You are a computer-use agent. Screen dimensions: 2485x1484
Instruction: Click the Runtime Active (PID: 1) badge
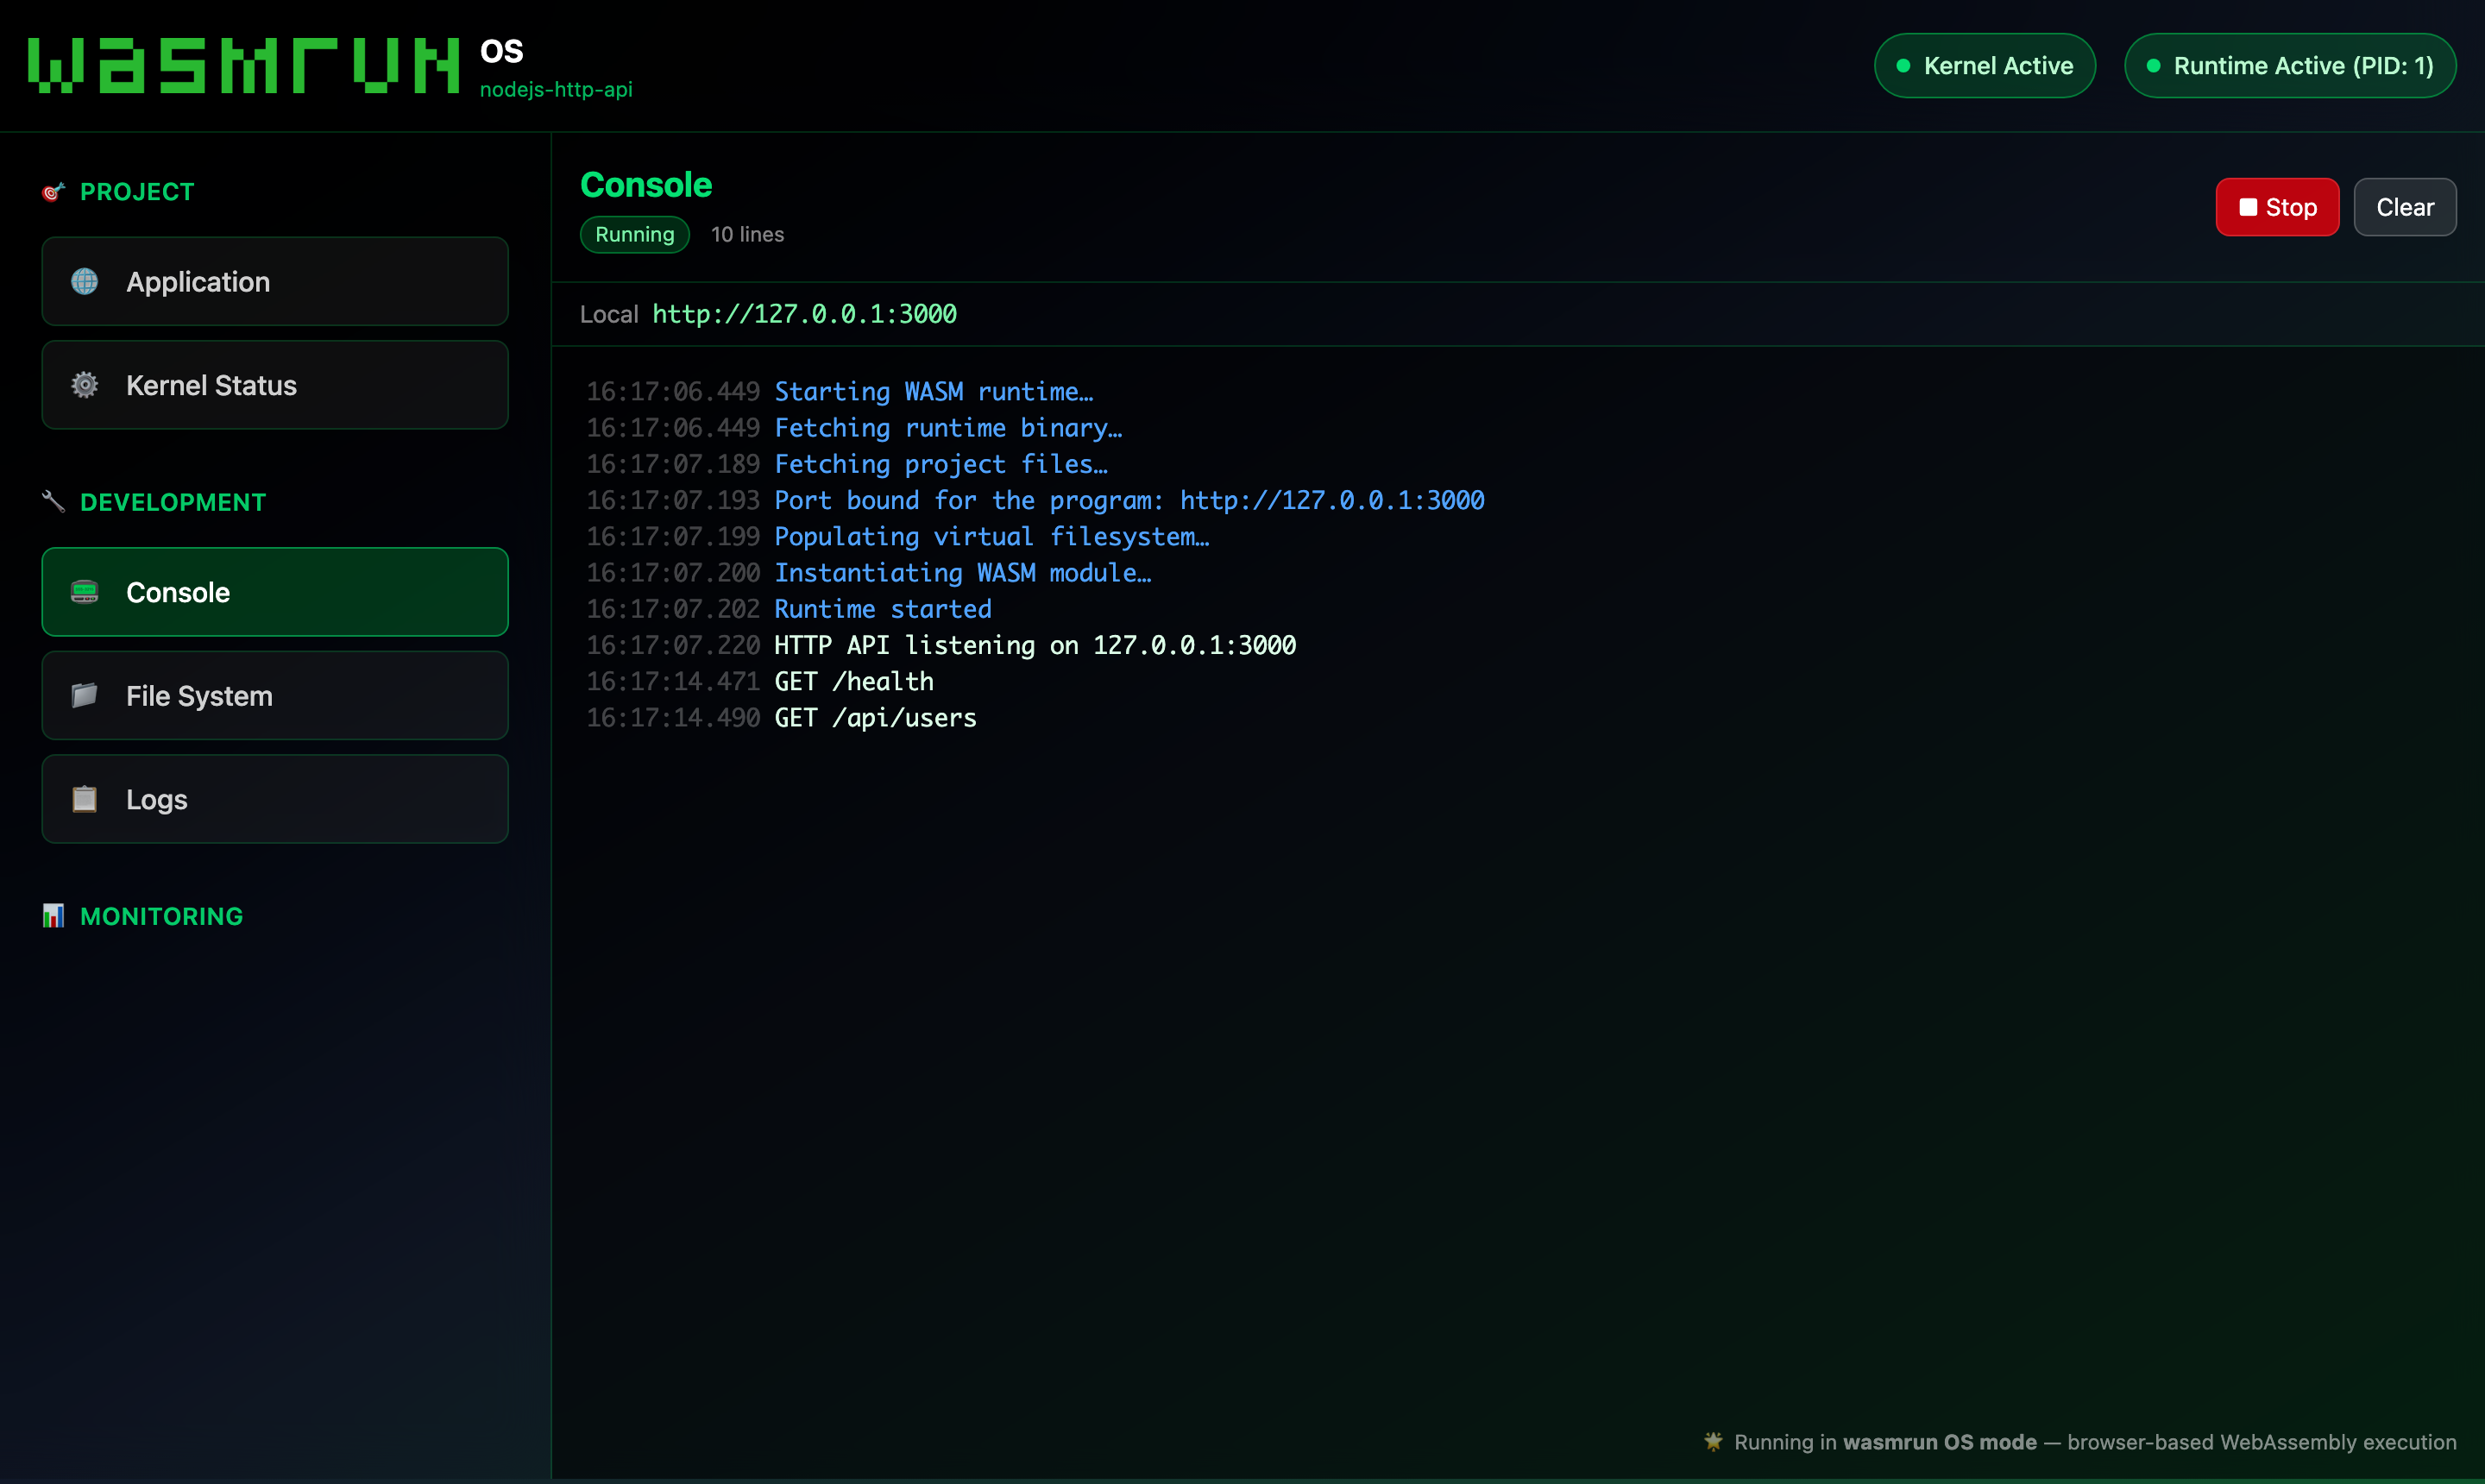[2290, 66]
